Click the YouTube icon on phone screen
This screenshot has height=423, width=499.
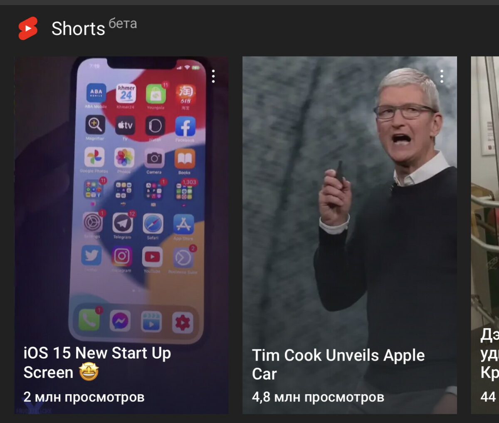152,257
